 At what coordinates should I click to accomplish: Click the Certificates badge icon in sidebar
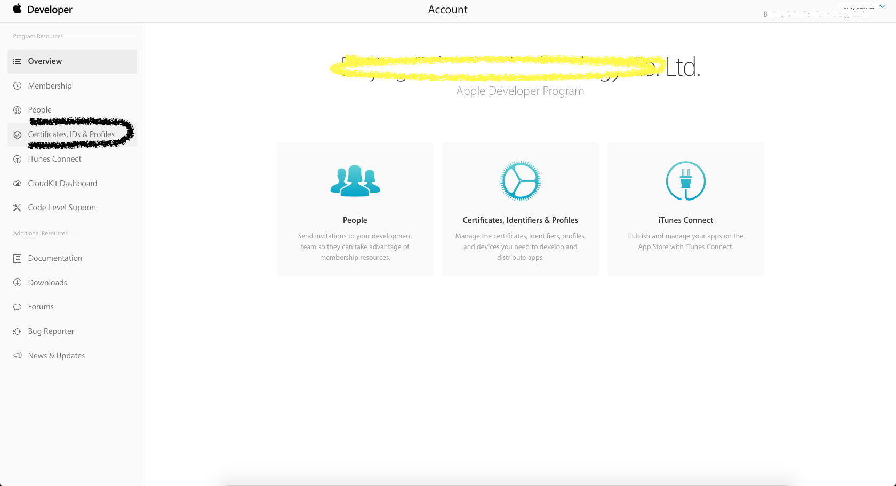pyautogui.click(x=18, y=134)
